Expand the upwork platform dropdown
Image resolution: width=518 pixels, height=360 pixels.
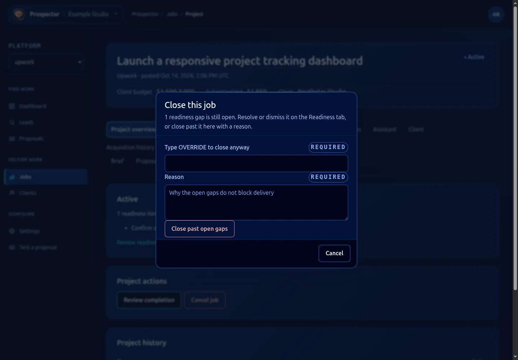click(46, 62)
